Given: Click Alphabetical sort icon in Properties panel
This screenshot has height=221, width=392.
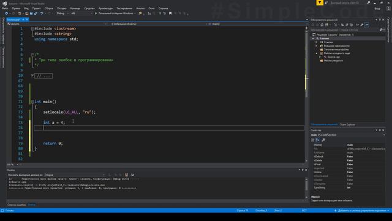Looking at the screenshot, I should point(317,140).
